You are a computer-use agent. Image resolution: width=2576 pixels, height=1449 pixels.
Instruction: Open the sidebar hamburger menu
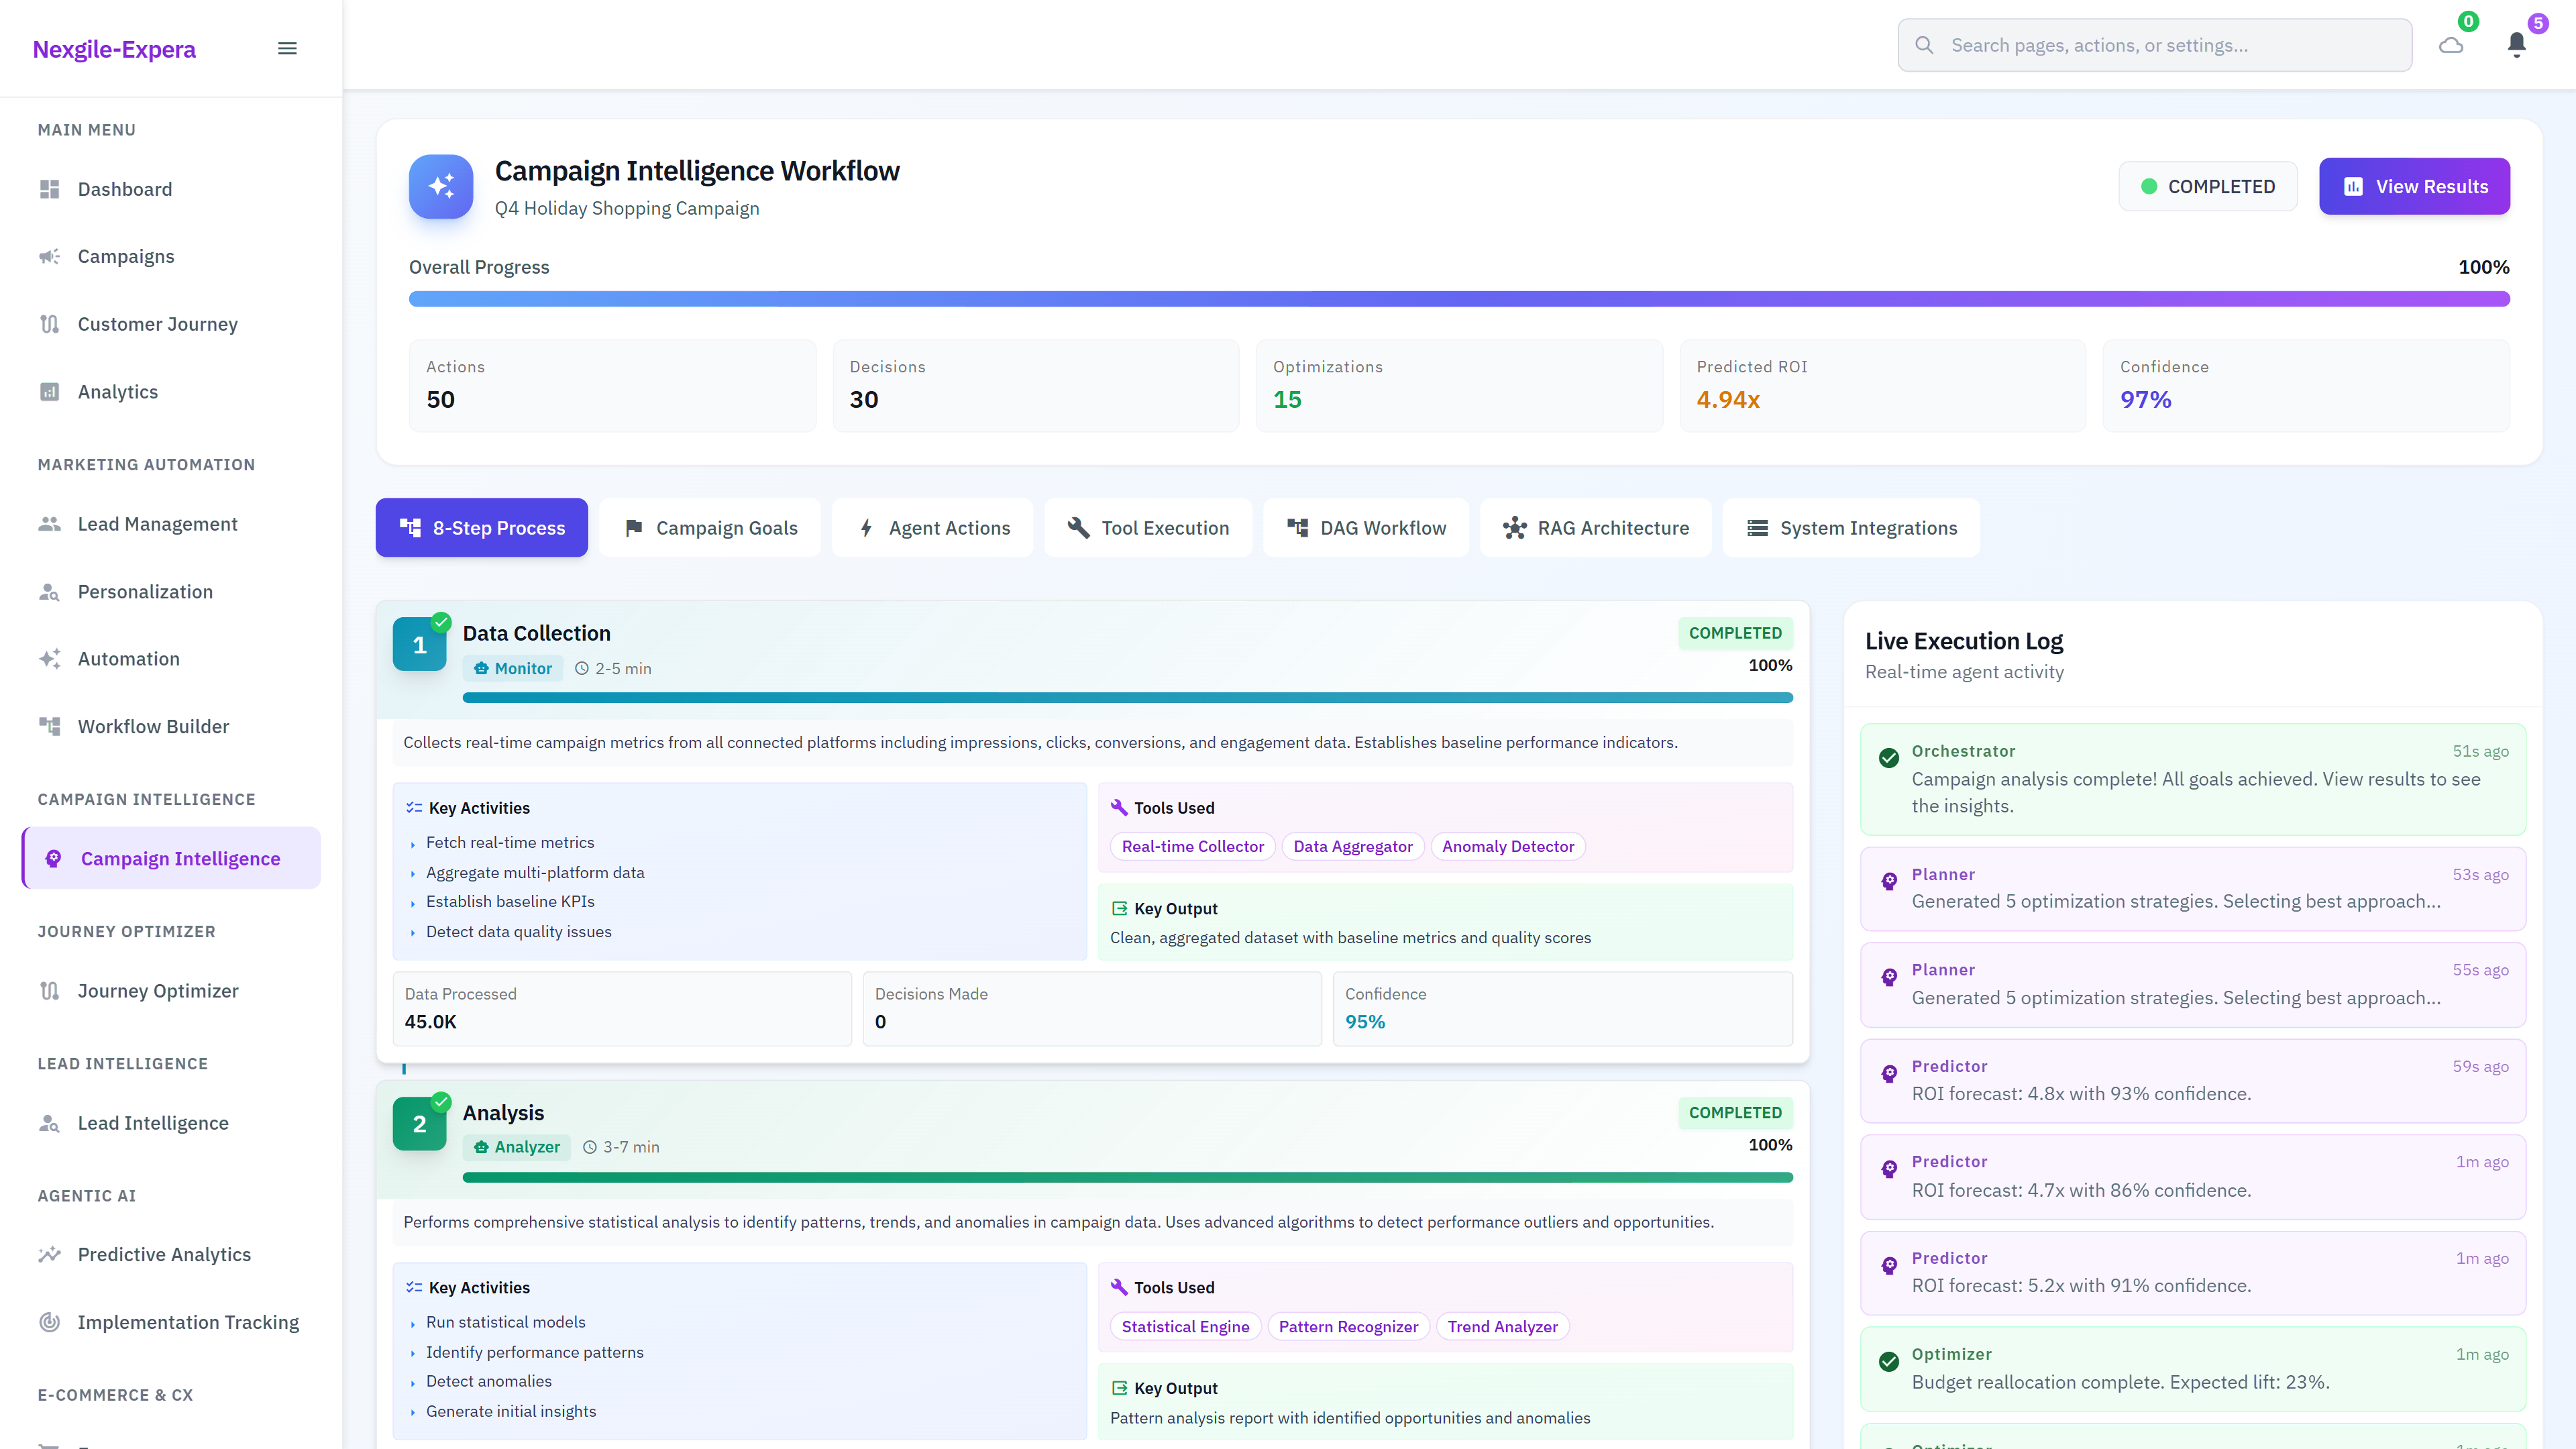click(287, 48)
